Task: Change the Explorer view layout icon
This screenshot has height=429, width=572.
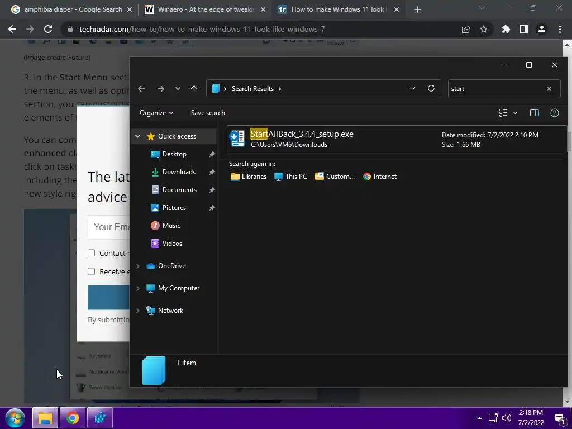Action: point(503,113)
